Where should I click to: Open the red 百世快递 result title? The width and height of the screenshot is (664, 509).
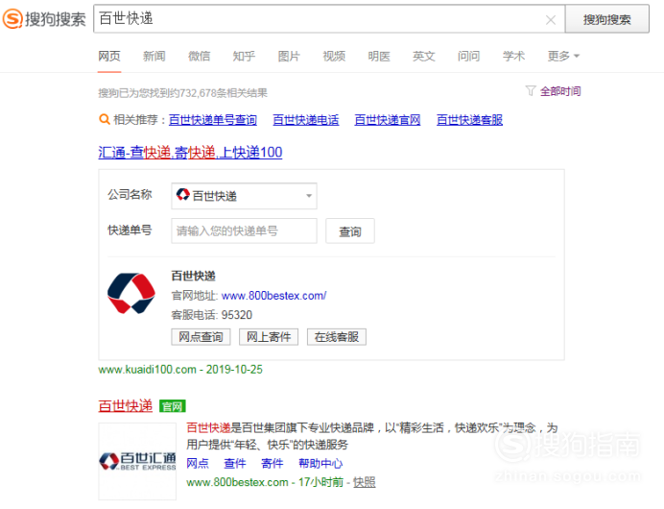(126, 406)
